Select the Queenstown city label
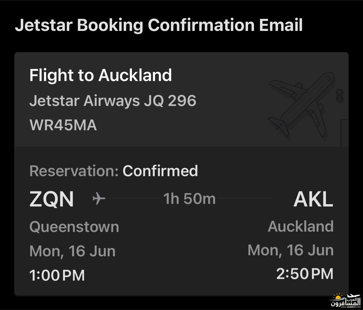 [74, 227]
